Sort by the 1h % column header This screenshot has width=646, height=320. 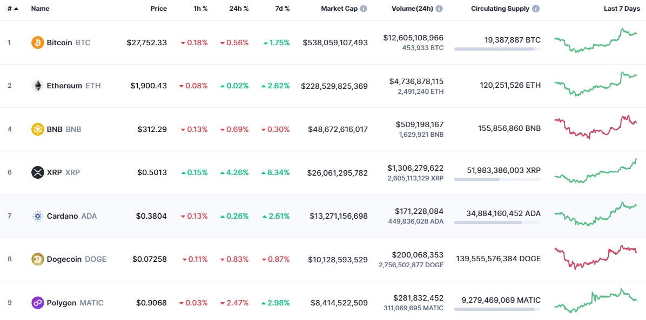[x=200, y=9]
